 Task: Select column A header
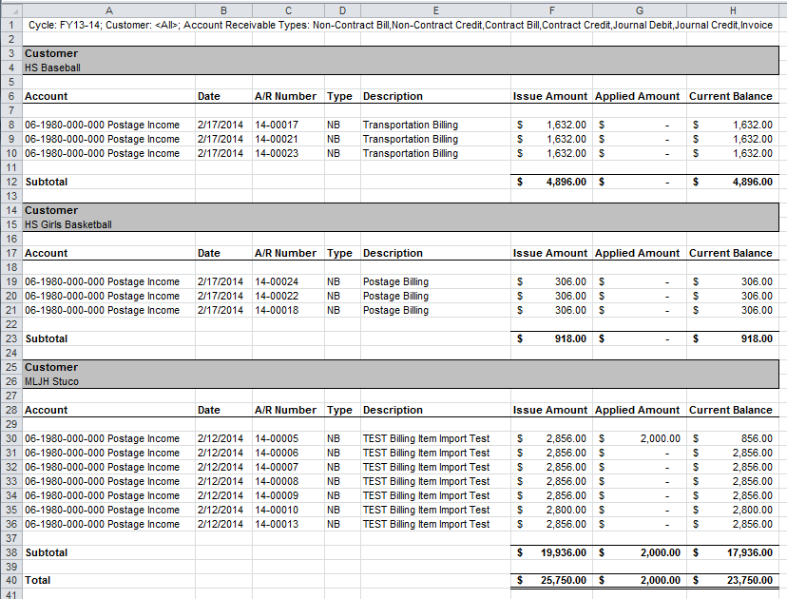107,10
